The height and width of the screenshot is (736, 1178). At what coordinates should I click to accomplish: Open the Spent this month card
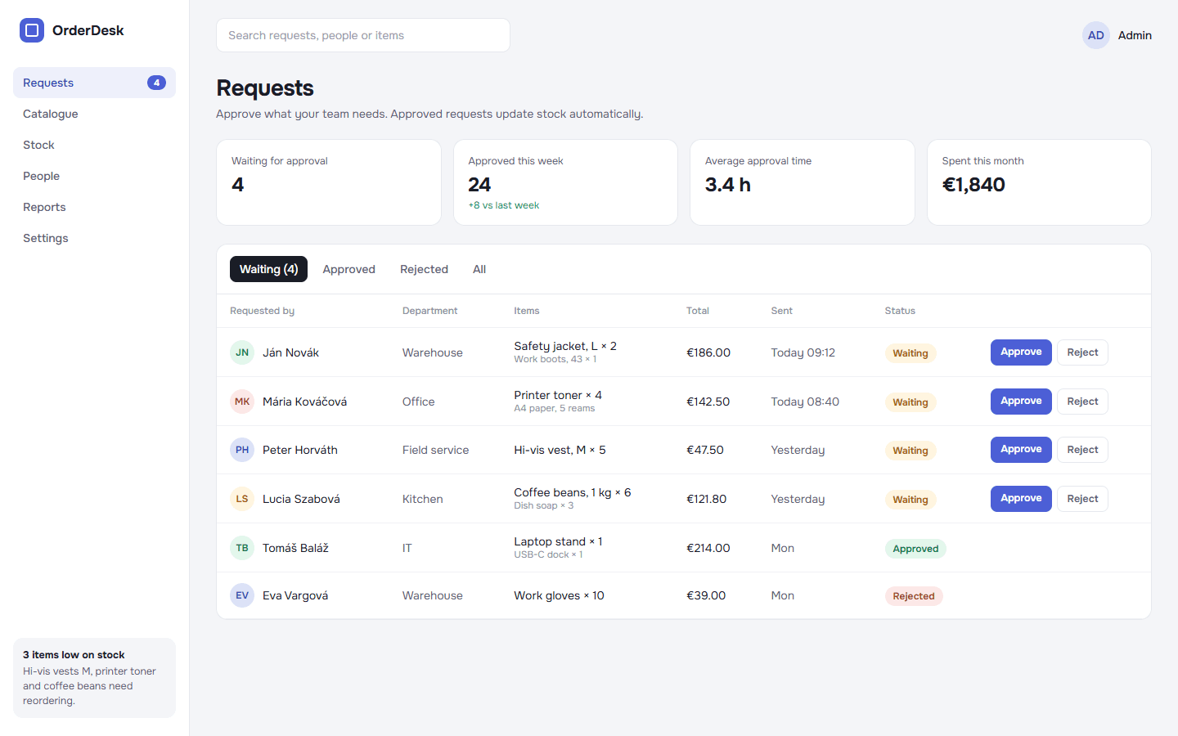coord(1039,182)
